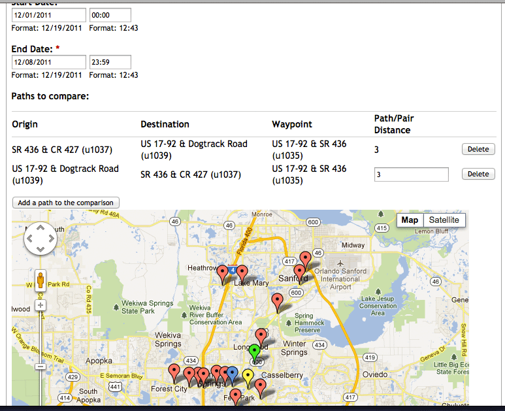
Task: Click the Path/Pair Distance input box
Action: tap(411, 174)
